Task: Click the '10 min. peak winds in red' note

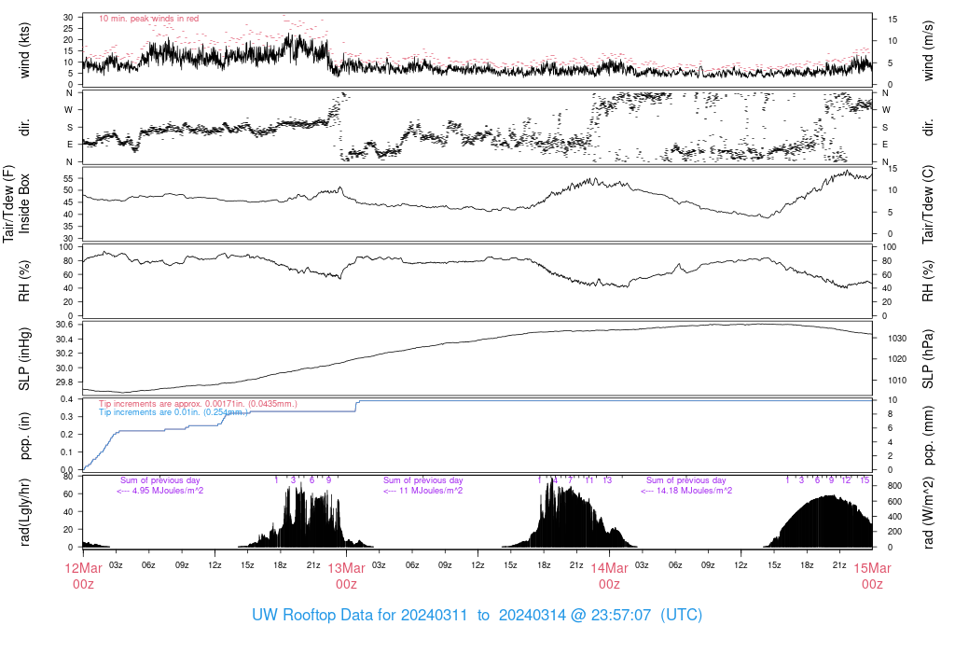Action: [148, 19]
